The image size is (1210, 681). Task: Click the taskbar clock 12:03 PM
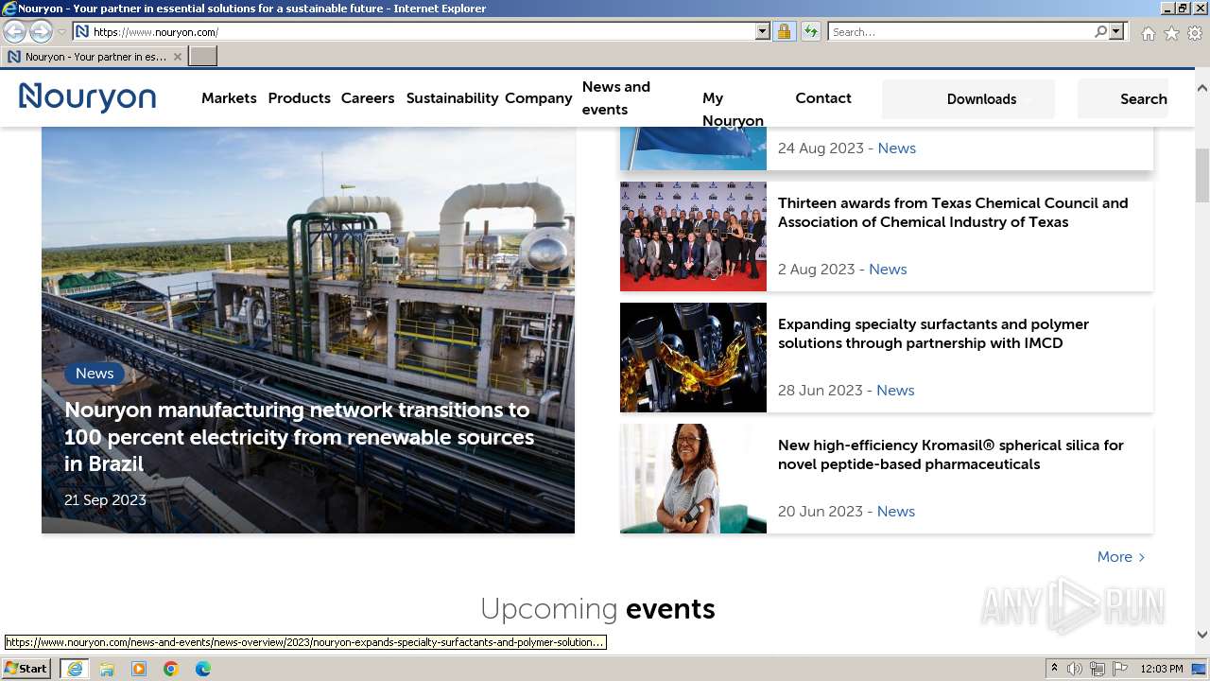pos(1162,669)
